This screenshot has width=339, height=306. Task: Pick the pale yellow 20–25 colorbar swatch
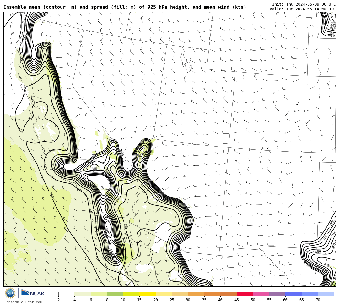164,294
